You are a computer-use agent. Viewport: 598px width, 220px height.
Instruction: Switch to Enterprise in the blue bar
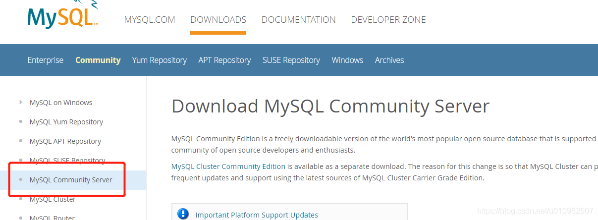[46, 60]
